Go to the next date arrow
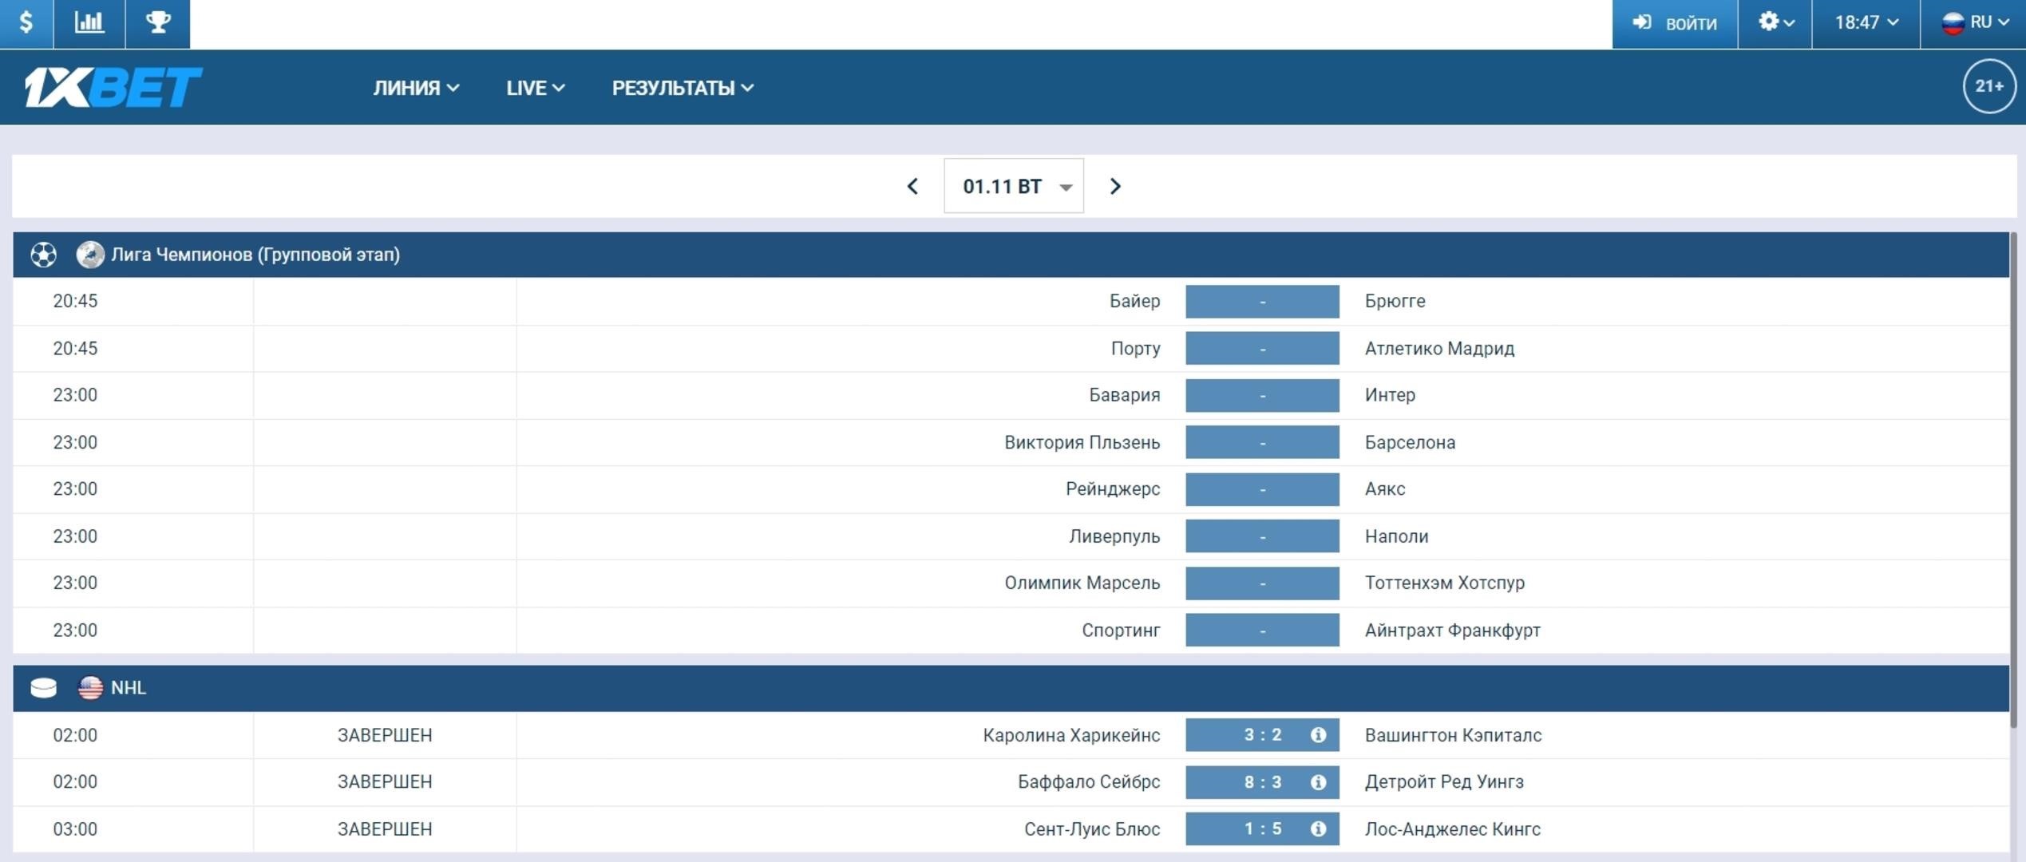The image size is (2026, 862). coord(1115,186)
